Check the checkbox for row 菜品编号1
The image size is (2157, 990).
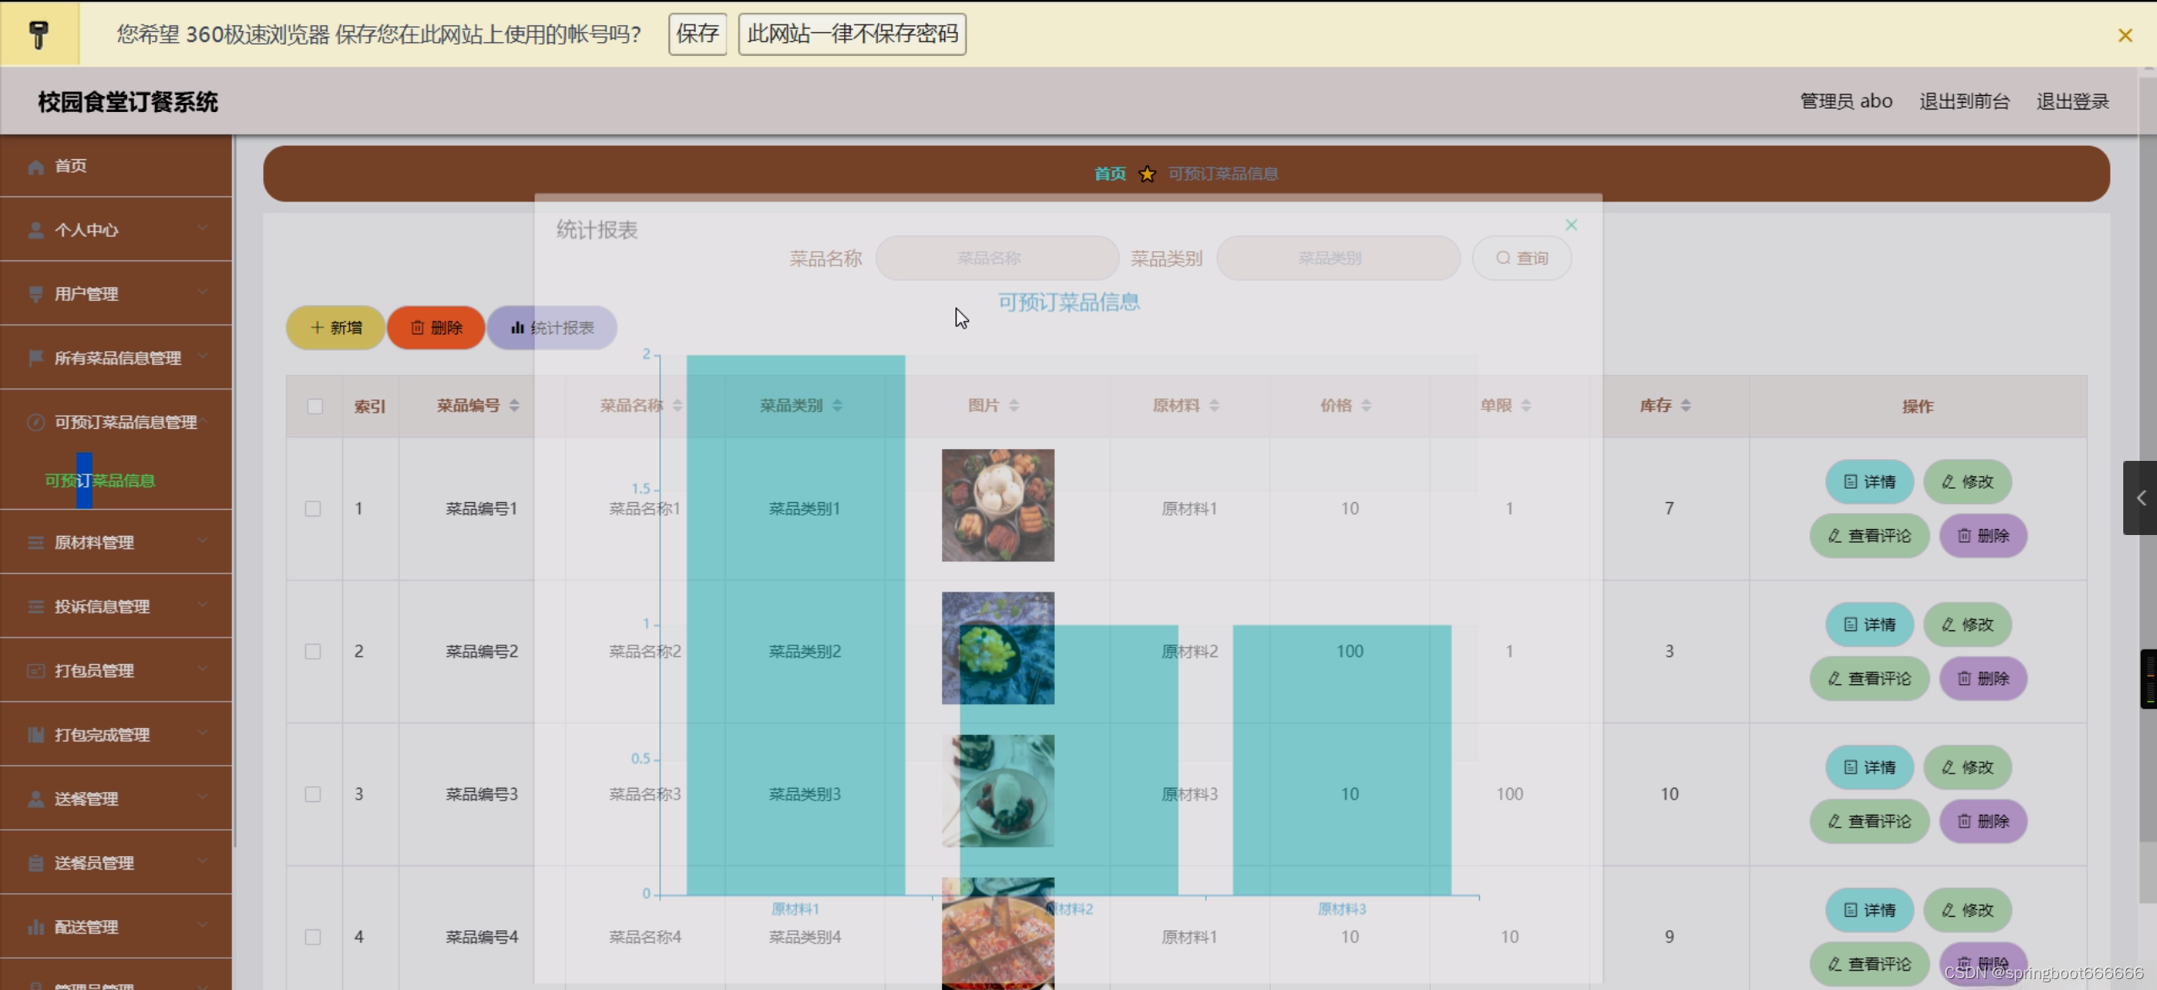[313, 509]
